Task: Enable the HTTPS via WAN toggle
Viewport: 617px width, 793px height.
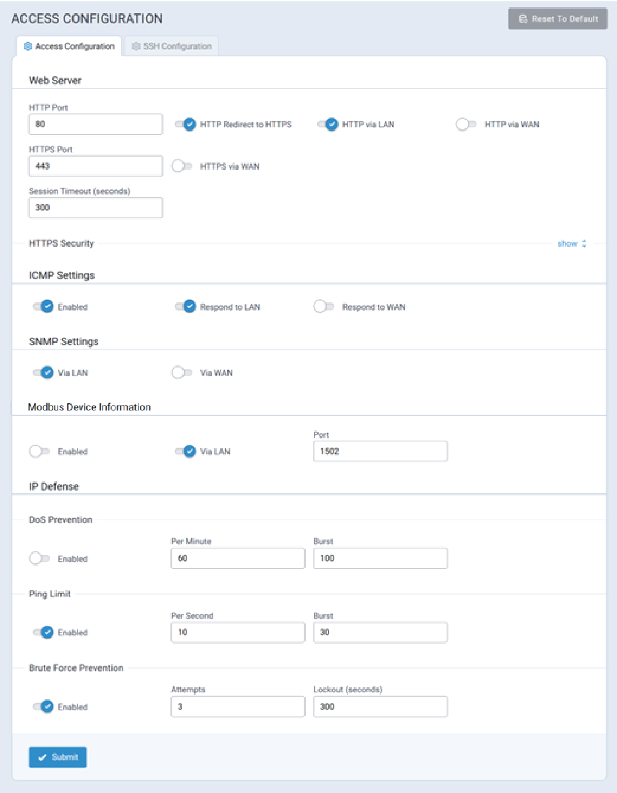Action: click(182, 166)
